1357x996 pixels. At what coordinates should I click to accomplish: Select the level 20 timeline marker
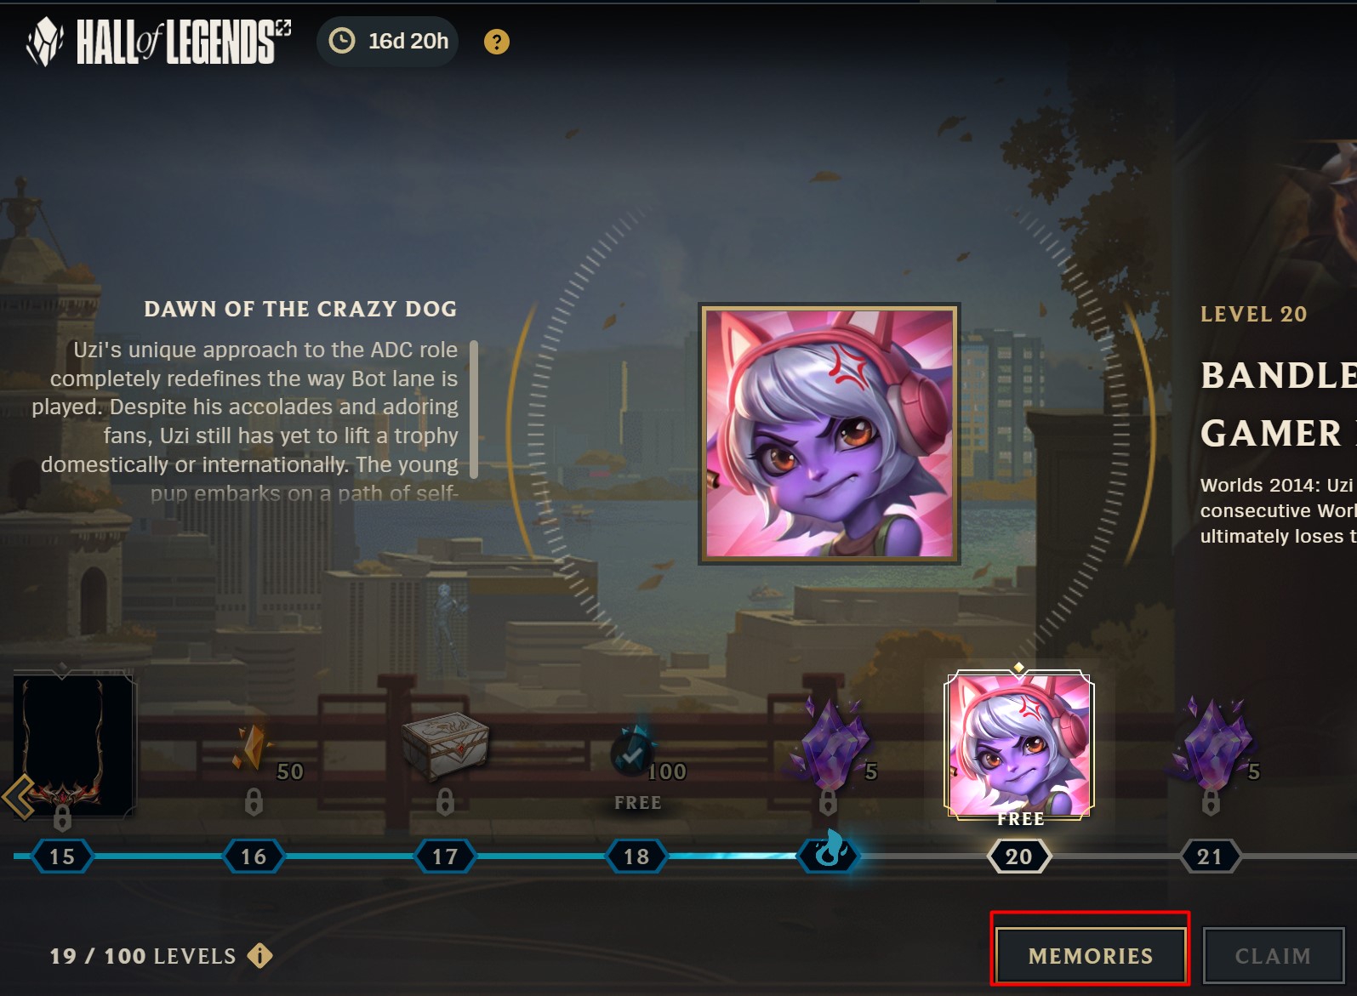(1019, 857)
